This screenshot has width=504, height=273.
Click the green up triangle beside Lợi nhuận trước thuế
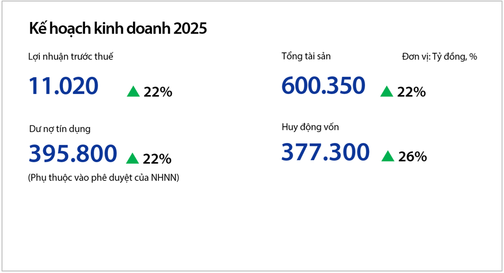(133, 92)
